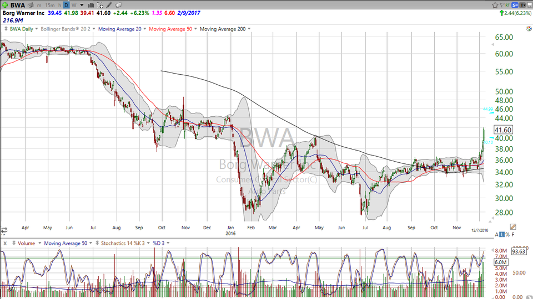Select the pencil drawing tools icon
Image resolution: width=533 pixels, height=299 pixels.
(x=109, y=5)
